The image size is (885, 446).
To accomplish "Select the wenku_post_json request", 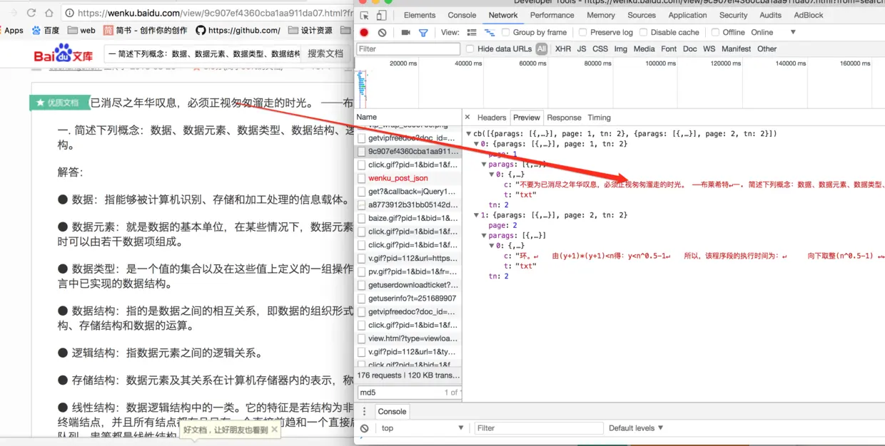I will pos(408,178).
